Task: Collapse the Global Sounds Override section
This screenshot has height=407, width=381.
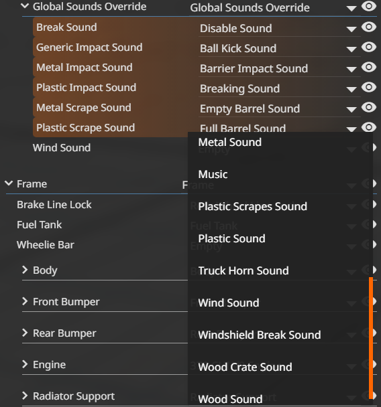Action: click(x=25, y=6)
